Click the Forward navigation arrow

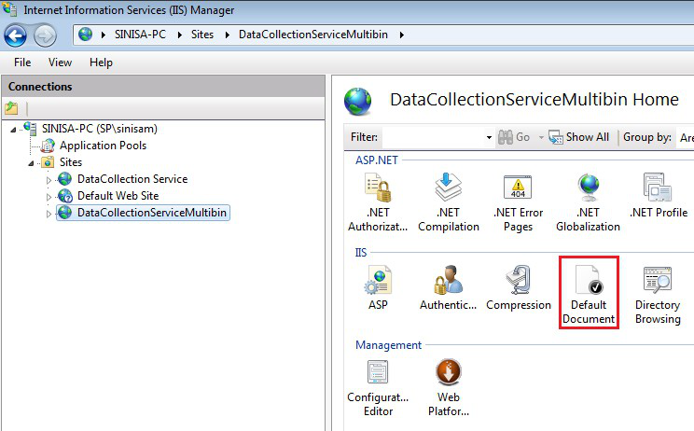click(x=45, y=35)
